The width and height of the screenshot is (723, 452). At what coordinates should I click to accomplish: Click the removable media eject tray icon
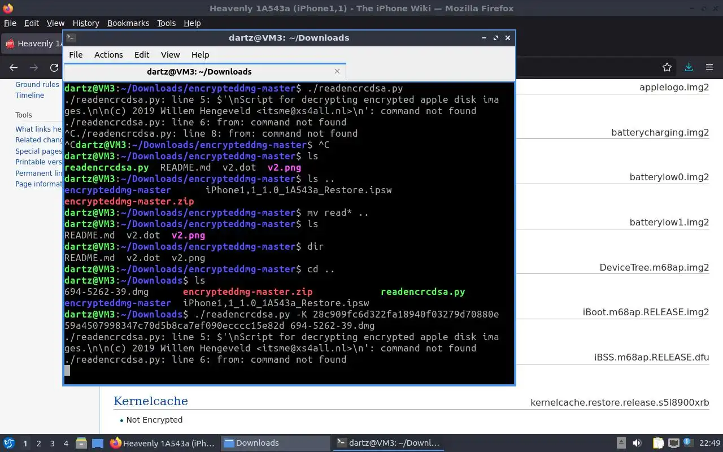click(x=621, y=443)
